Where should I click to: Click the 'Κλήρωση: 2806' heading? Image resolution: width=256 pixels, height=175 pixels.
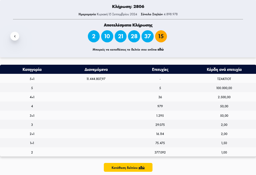(x=128, y=6)
